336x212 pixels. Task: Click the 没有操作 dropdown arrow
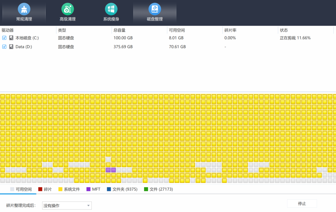[x=88, y=205]
